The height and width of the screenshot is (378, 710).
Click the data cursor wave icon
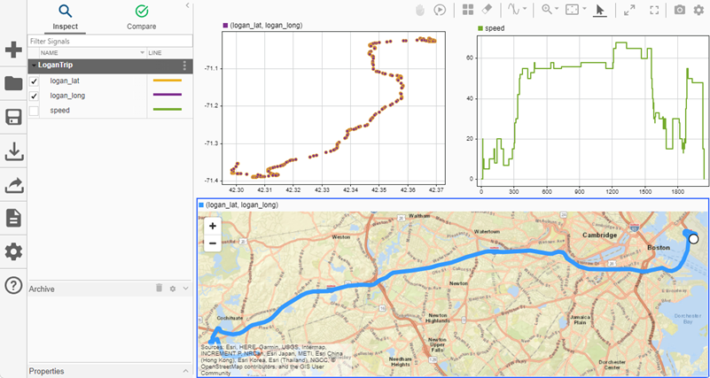(x=513, y=10)
